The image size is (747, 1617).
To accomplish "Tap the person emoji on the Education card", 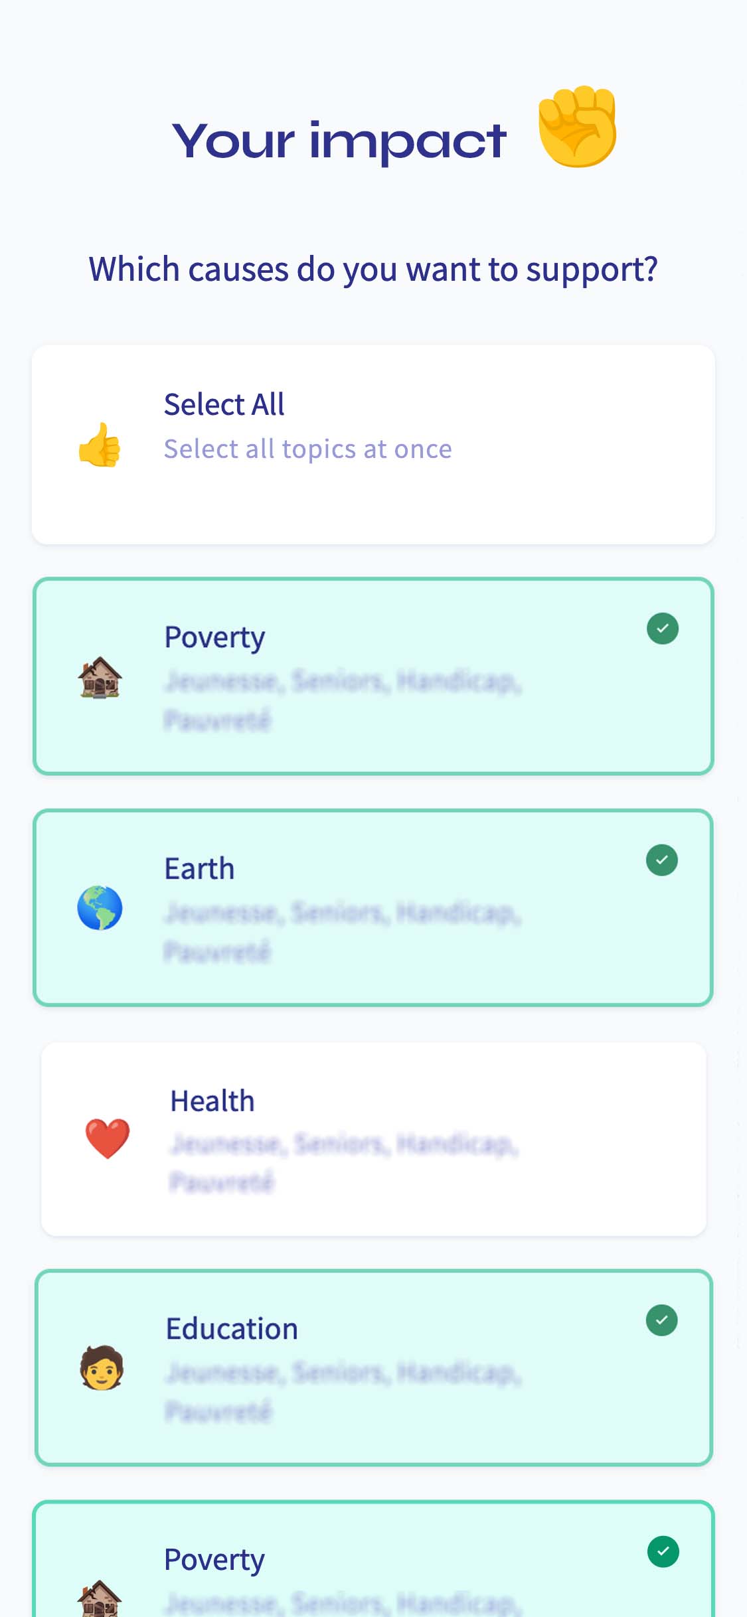I will tap(102, 1367).
